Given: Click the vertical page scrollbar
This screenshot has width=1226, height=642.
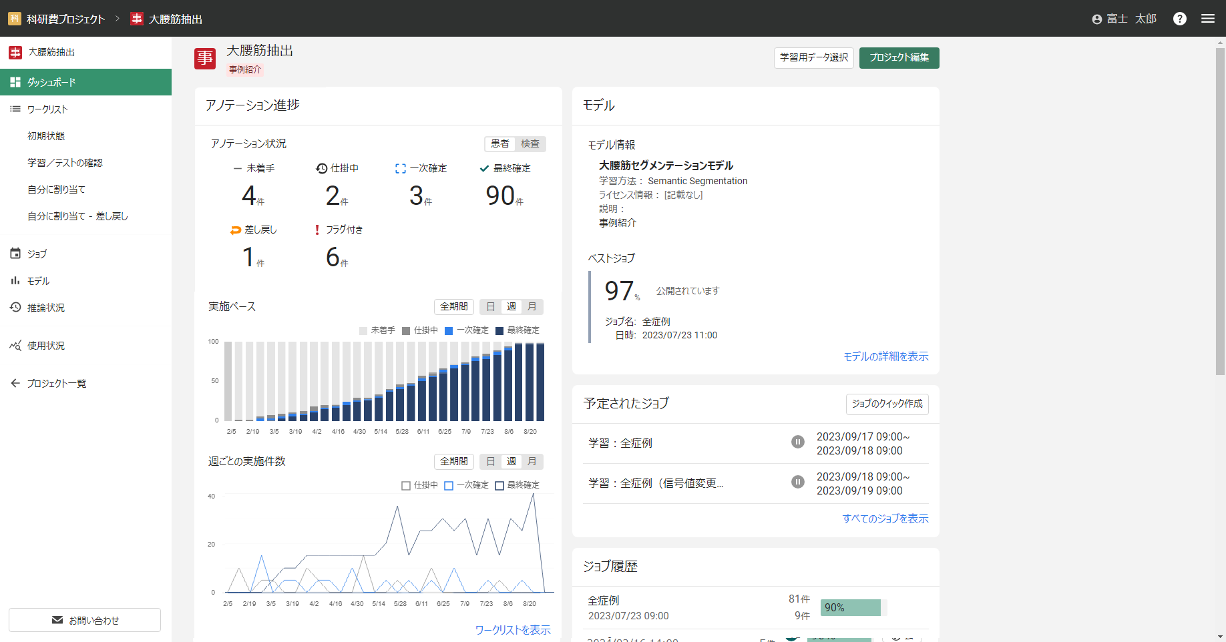Looking at the screenshot, I should coord(1220,210).
